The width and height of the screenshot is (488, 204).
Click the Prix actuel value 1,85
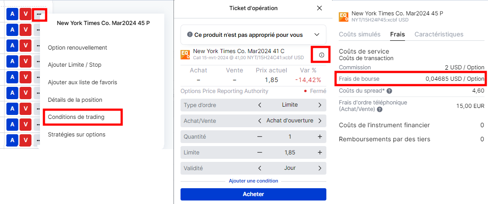[x=271, y=80]
